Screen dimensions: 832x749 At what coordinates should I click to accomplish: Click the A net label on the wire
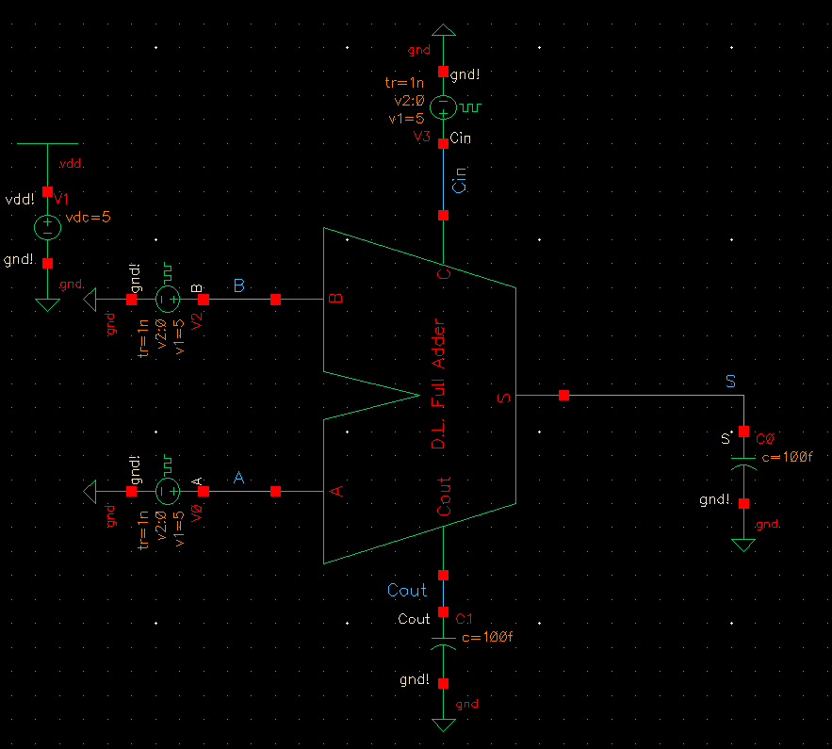pyautogui.click(x=238, y=479)
